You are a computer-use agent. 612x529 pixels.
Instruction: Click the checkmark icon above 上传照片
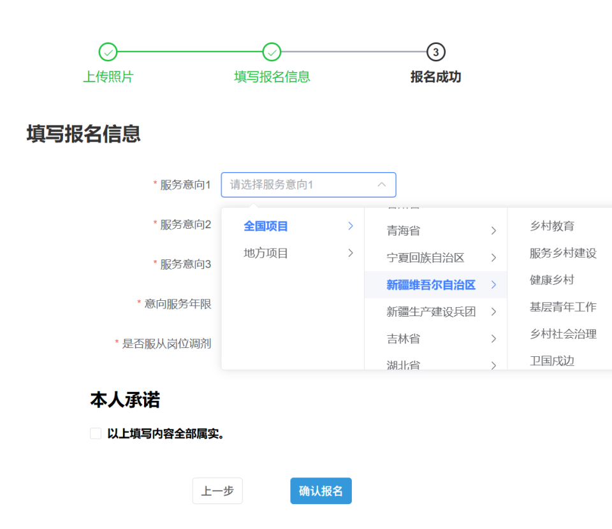[107, 52]
